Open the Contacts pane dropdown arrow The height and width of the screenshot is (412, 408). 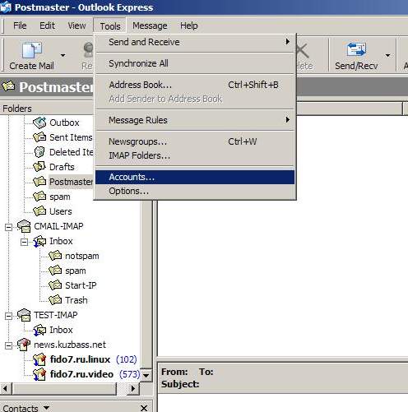tap(46, 408)
